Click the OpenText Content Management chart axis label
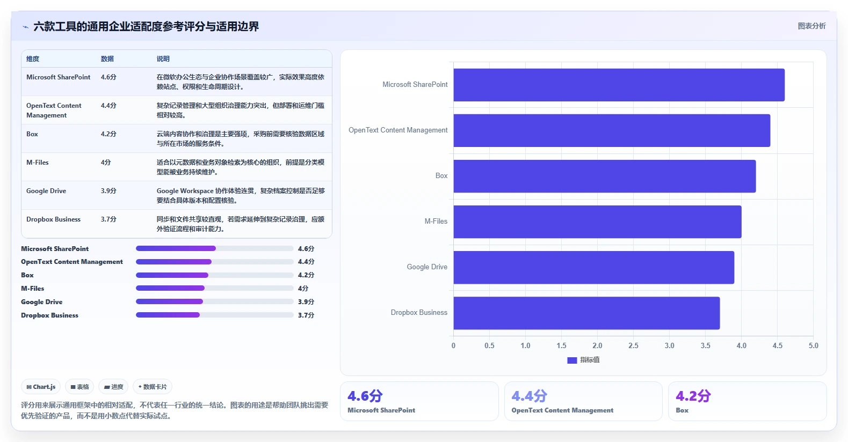 point(398,130)
